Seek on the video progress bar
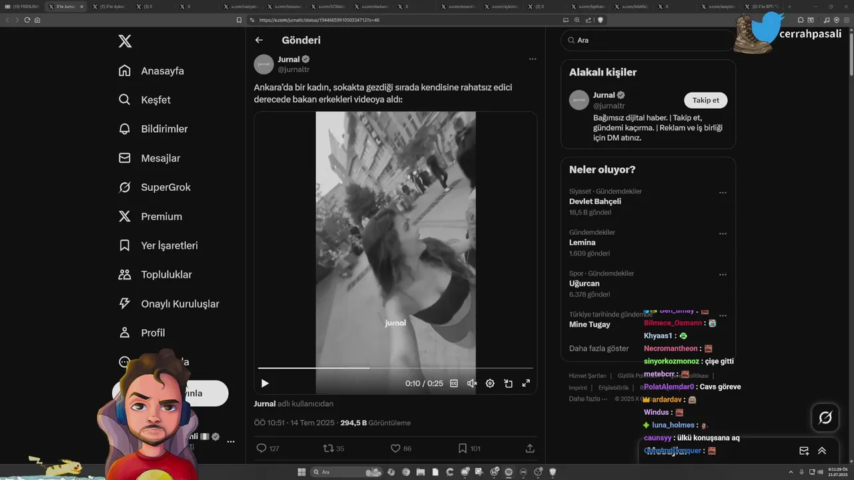 pyautogui.click(x=396, y=368)
